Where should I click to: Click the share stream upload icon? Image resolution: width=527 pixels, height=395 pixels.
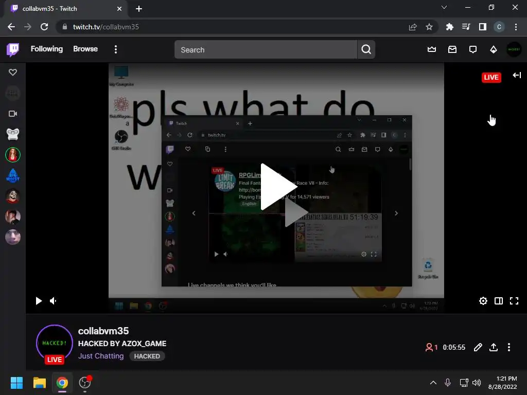(x=494, y=347)
